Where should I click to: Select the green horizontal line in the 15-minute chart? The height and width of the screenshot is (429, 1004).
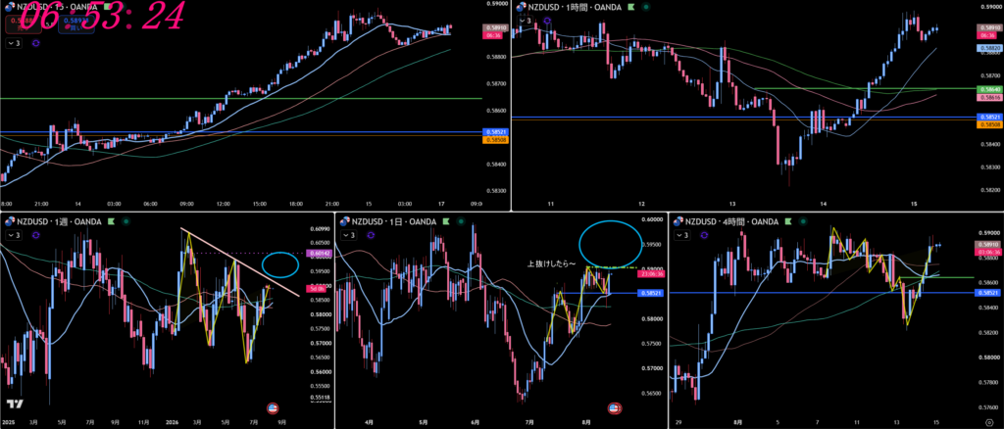click(241, 99)
